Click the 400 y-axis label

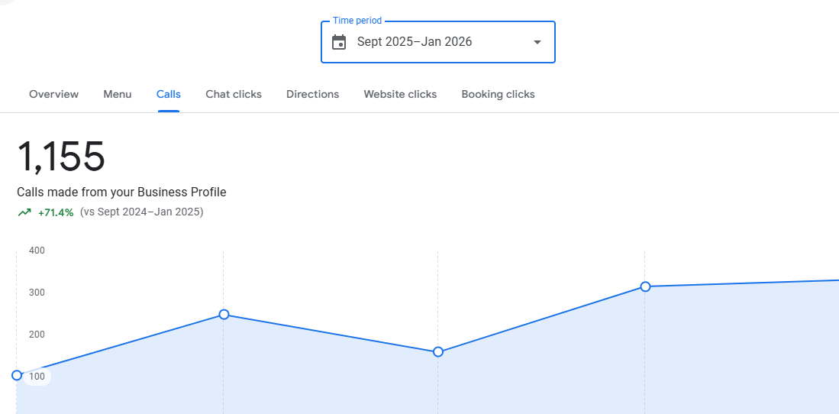click(x=37, y=251)
